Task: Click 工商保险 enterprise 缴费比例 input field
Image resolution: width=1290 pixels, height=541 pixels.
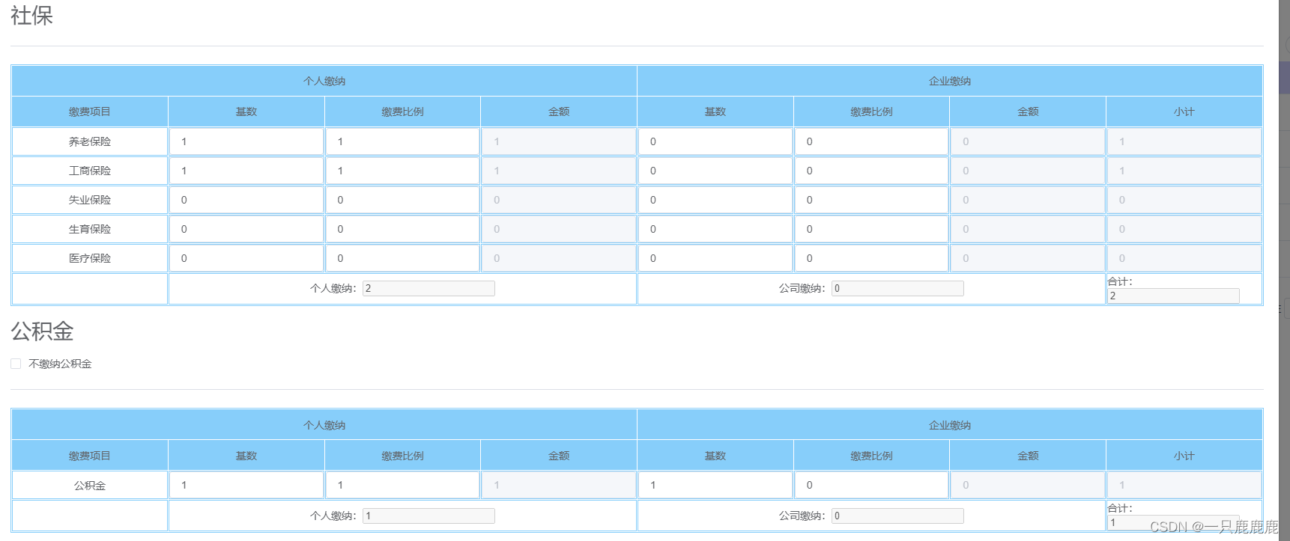Action: point(871,171)
